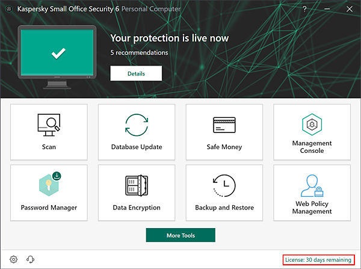Screen dimensions: 361x269
Task: Open Web Policy Management user icon
Action: point(312,185)
